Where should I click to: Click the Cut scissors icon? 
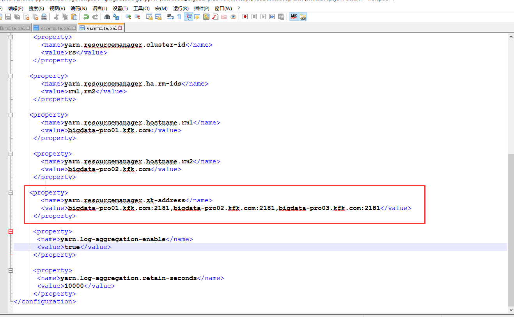[56, 17]
